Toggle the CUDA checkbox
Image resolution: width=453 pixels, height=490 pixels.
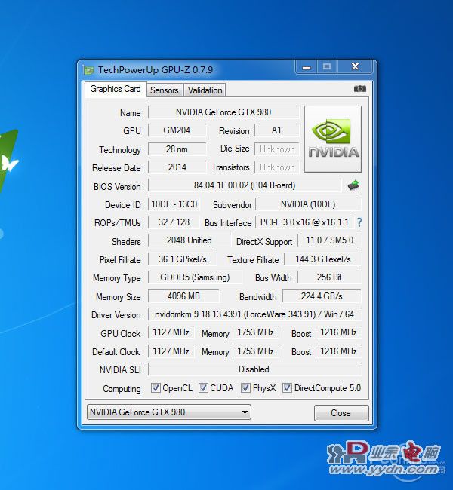203,388
